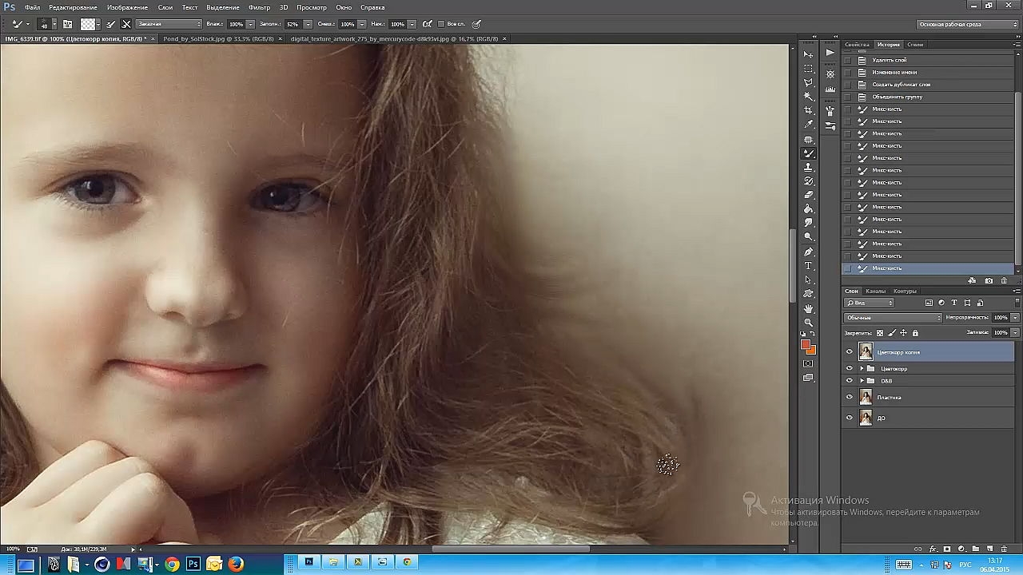Hide the Цветокорр копия layer
Viewport: 1023px width, 575px height.
point(850,351)
